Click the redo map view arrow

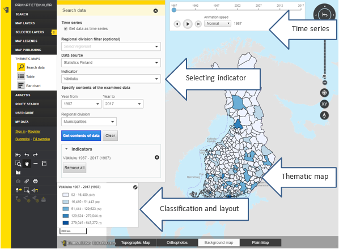[x=35, y=154]
